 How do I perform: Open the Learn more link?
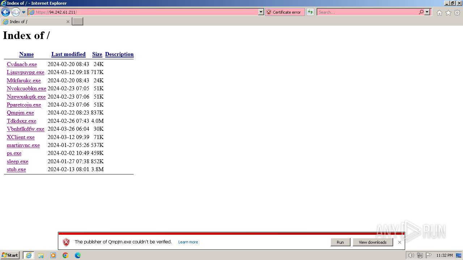tap(188, 242)
